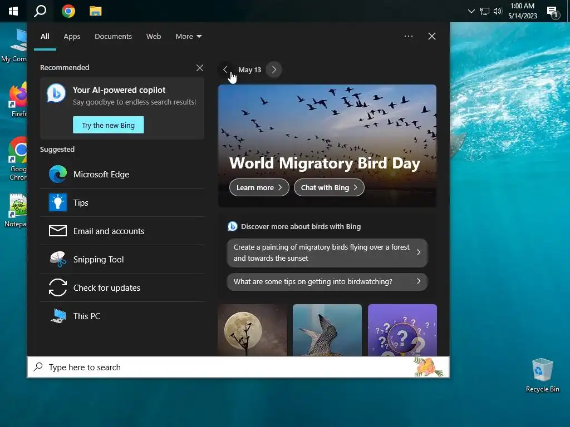This screenshot has width=570, height=427.
Task: Select the birdwatching tips prompt
Action: [x=327, y=281]
